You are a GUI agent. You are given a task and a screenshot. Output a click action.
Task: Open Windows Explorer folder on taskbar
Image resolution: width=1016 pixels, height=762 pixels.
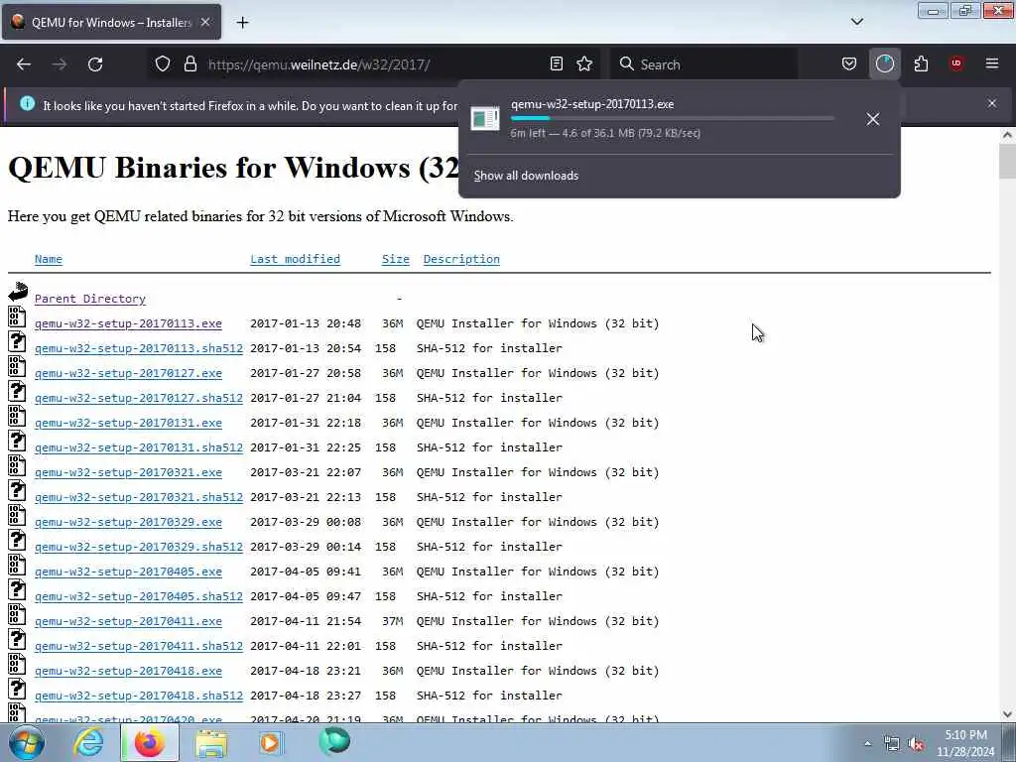tap(211, 743)
